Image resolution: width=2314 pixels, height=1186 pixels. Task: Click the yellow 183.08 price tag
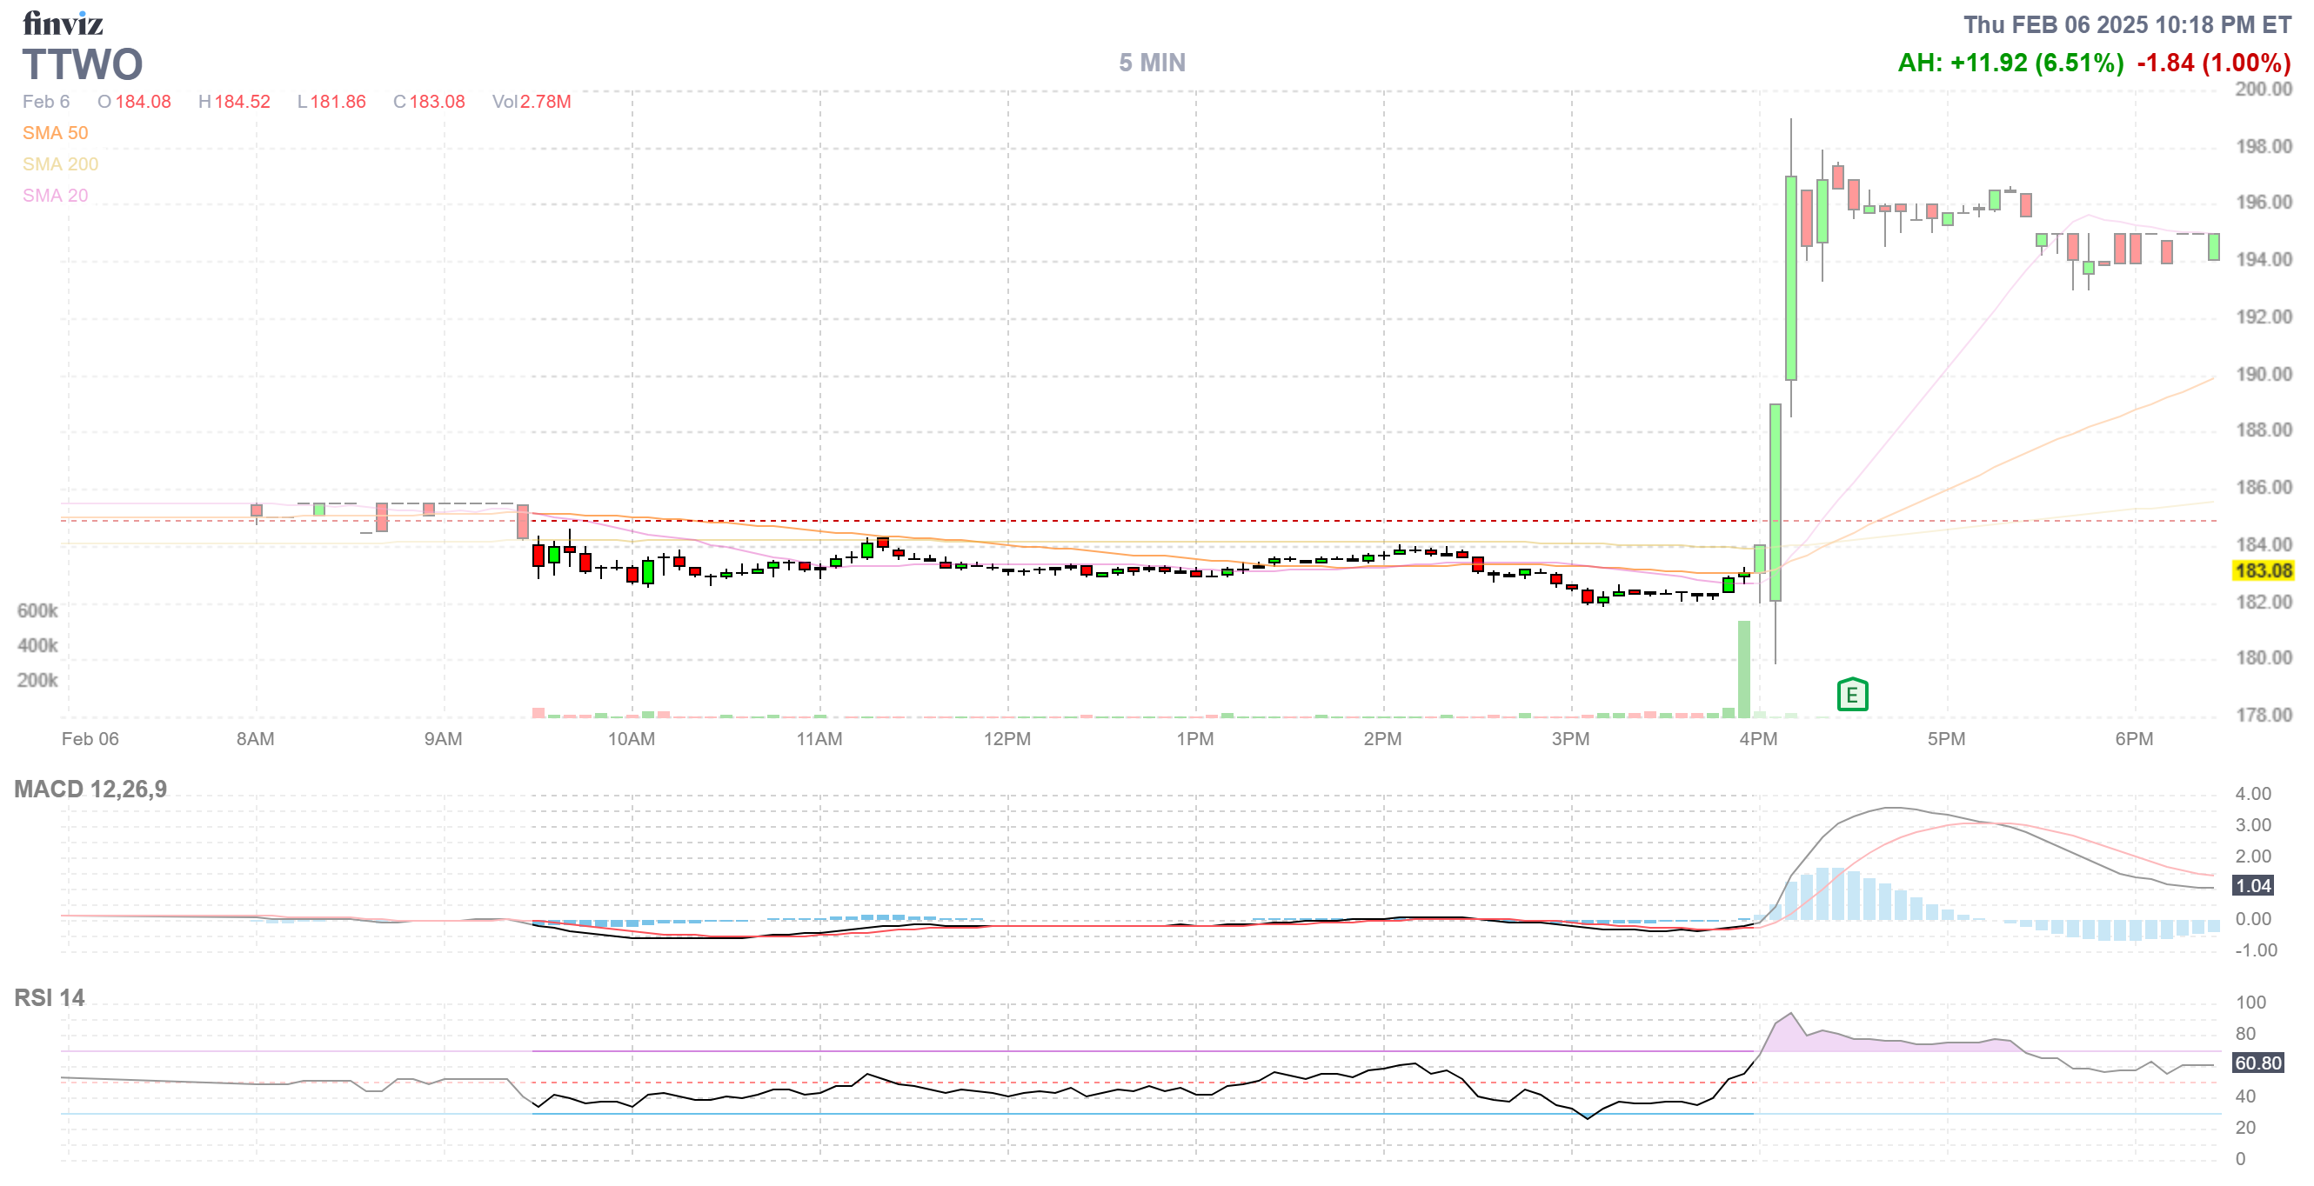coord(2262,570)
